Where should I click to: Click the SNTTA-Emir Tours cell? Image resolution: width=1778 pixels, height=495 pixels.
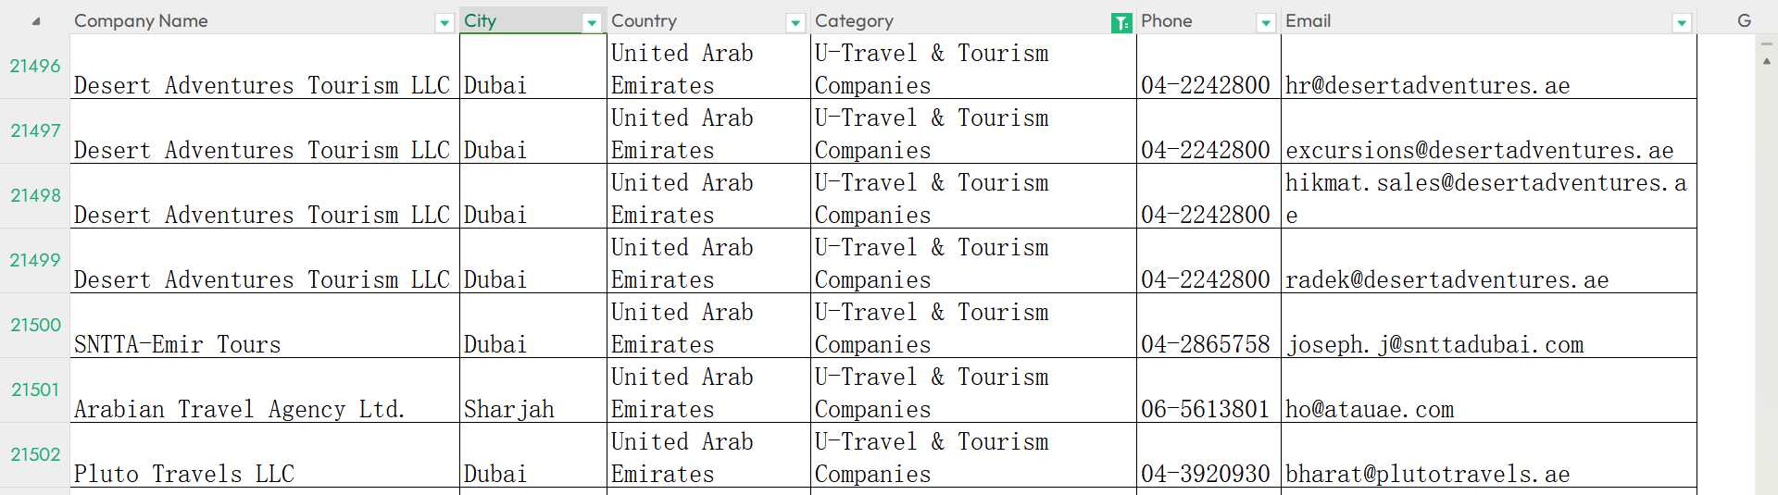(265, 326)
